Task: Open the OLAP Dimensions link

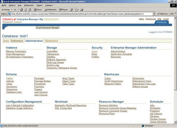Action: tap(113, 81)
